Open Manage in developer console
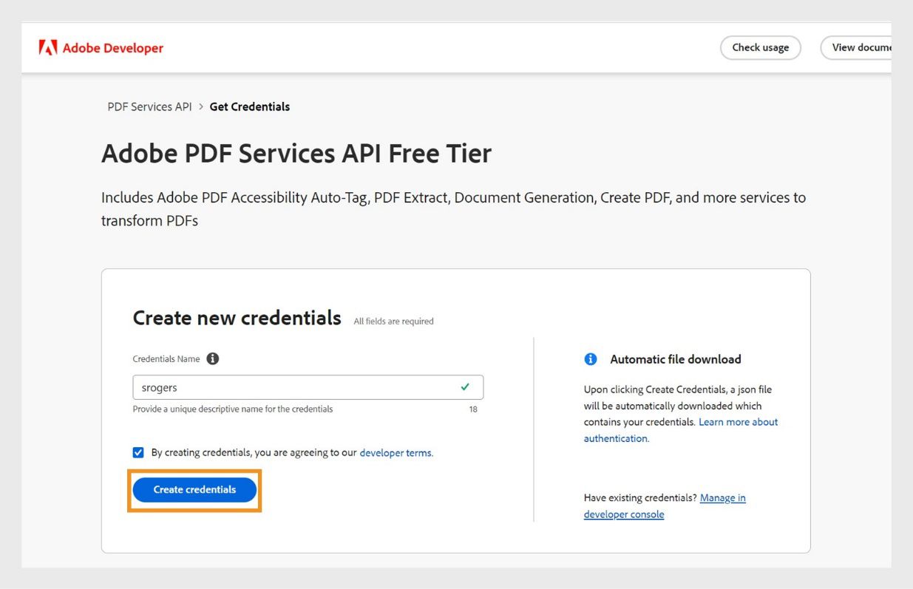The image size is (913, 589). point(722,497)
